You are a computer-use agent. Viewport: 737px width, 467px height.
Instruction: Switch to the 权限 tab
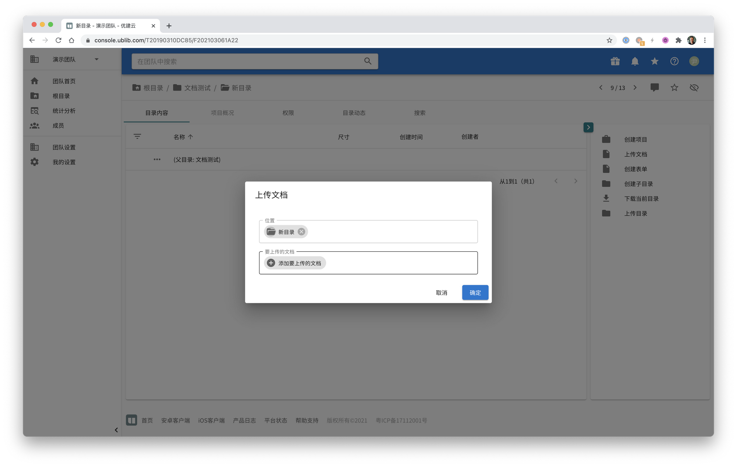coord(288,113)
